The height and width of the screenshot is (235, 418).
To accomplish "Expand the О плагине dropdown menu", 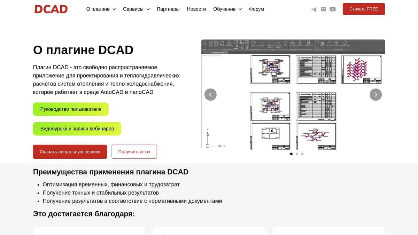I will coord(100,9).
